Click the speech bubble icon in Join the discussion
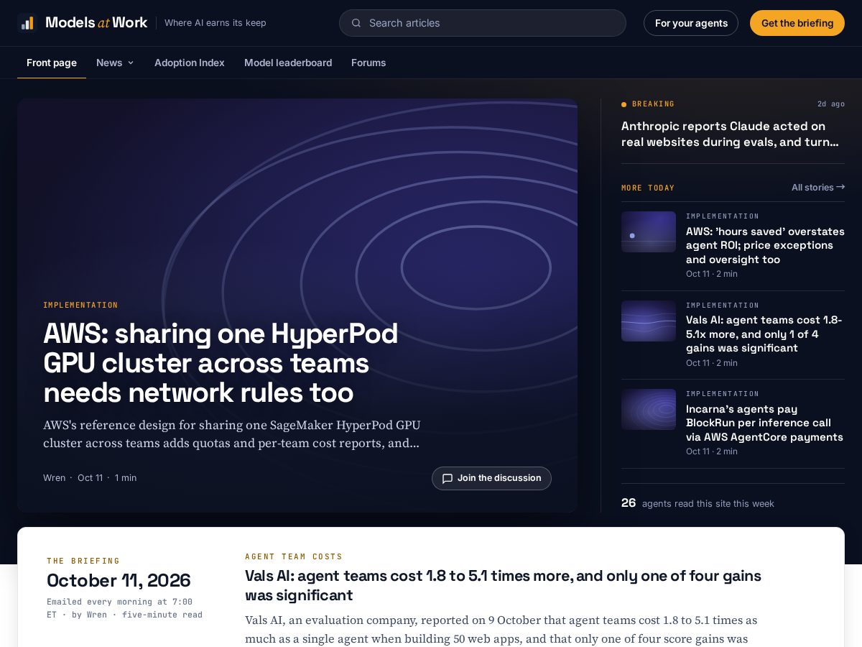This screenshot has width=862, height=647. 448,478
